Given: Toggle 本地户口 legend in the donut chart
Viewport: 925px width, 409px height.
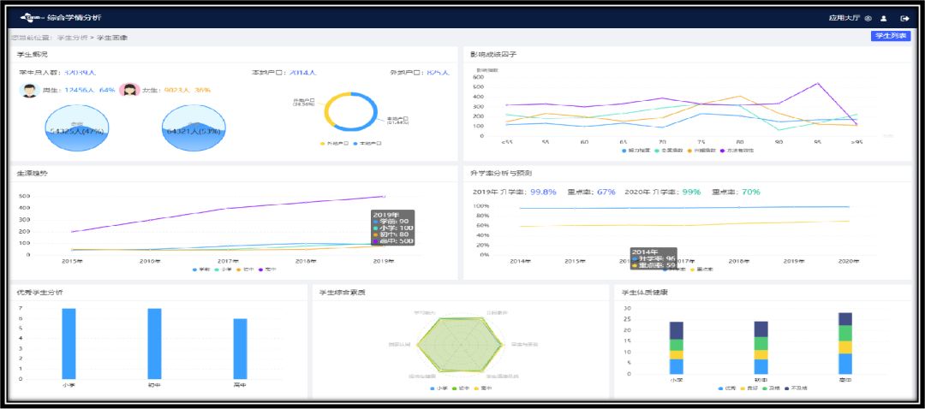Looking at the screenshot, I should 367,143.
